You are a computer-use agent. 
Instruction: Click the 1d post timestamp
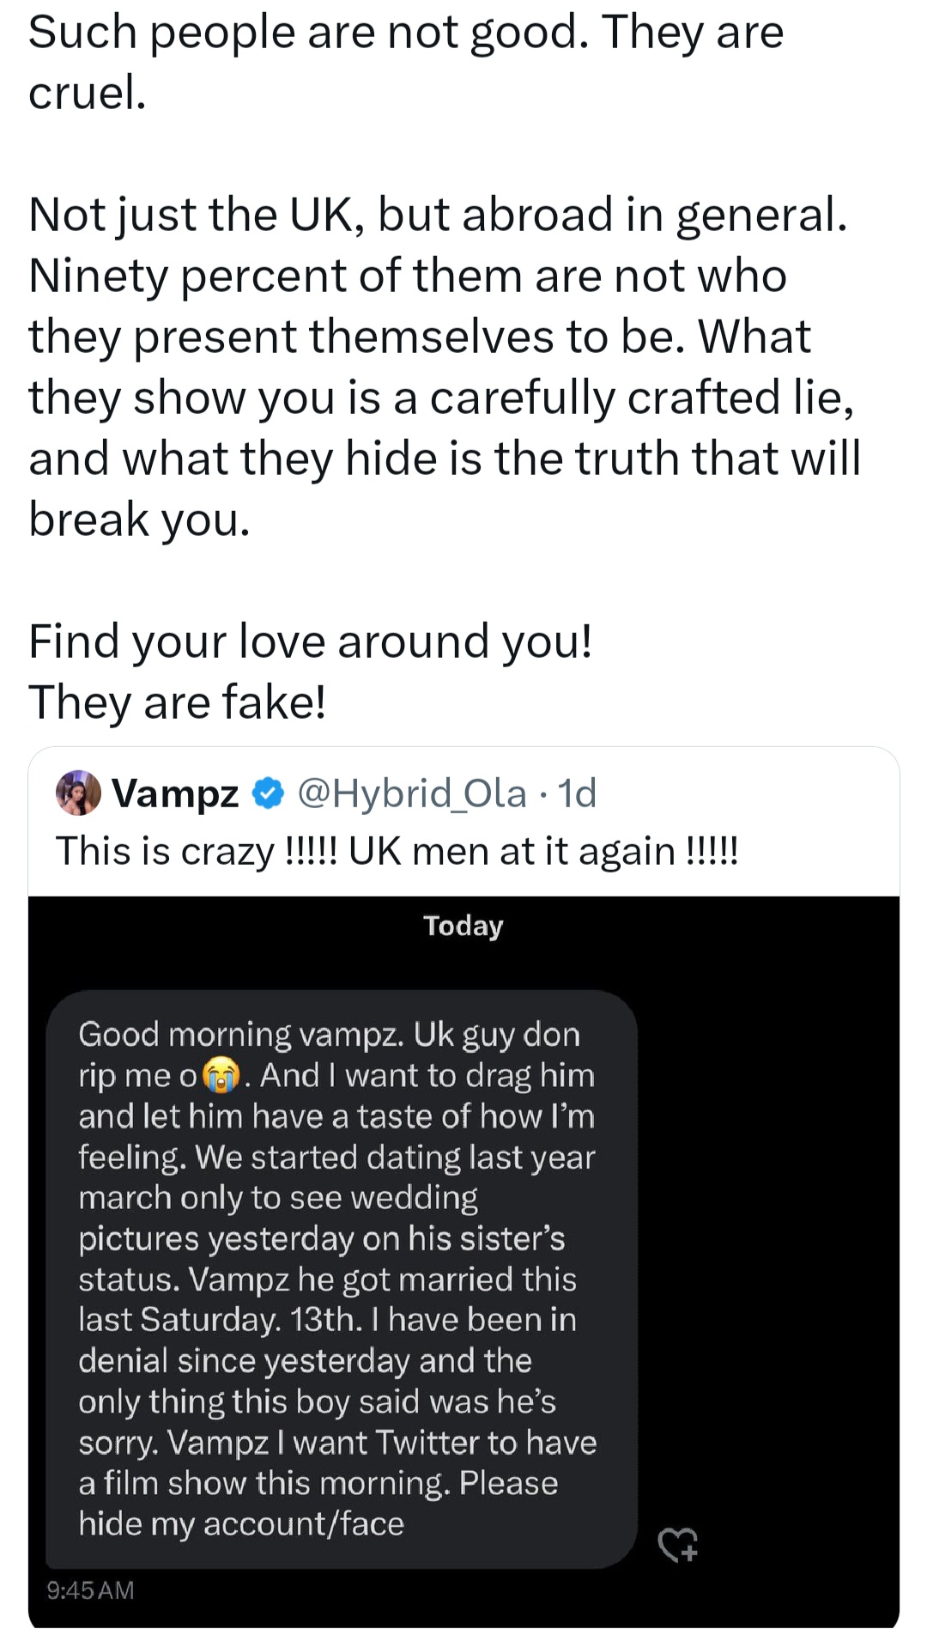577,793
